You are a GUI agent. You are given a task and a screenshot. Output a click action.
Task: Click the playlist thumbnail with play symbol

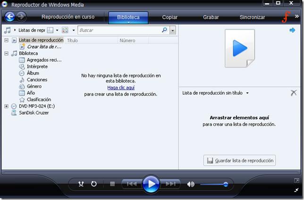click(x=240, y=48)
